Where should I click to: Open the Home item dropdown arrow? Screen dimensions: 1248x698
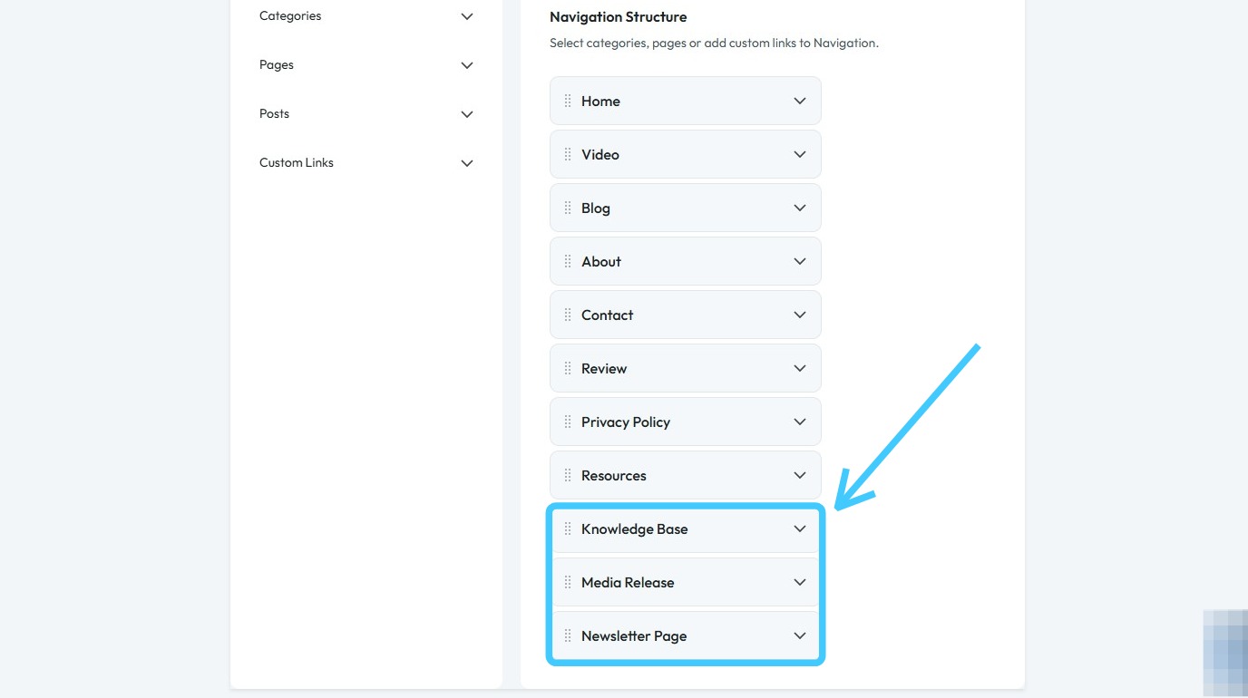800,101
